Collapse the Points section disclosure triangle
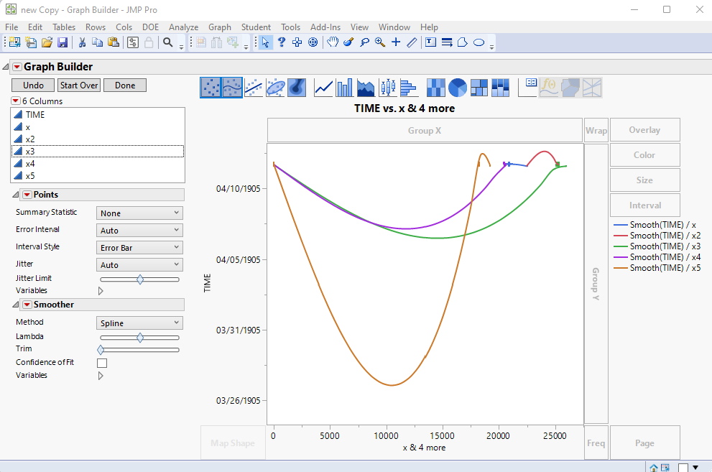 click(x=15, y=194)
